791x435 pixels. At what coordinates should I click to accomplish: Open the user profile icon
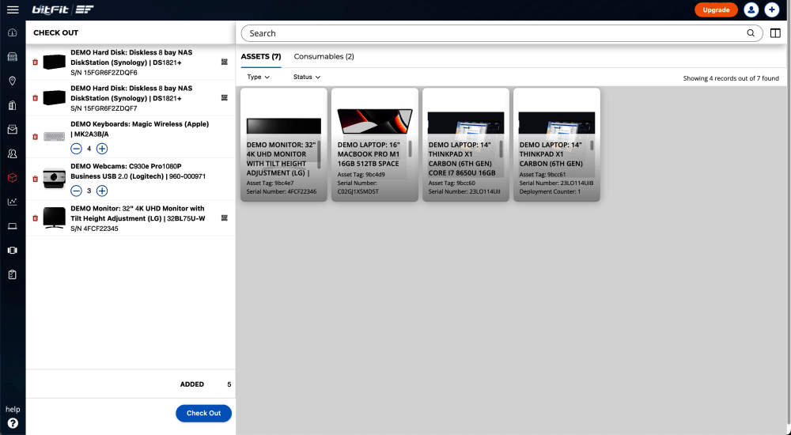coord(751,9)
